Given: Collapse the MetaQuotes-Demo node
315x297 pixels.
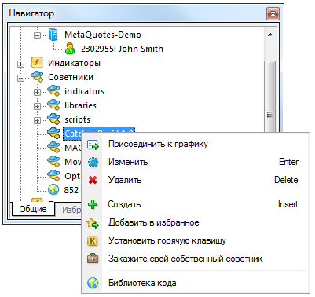Looking at the screenshot, I should [37, 35].
